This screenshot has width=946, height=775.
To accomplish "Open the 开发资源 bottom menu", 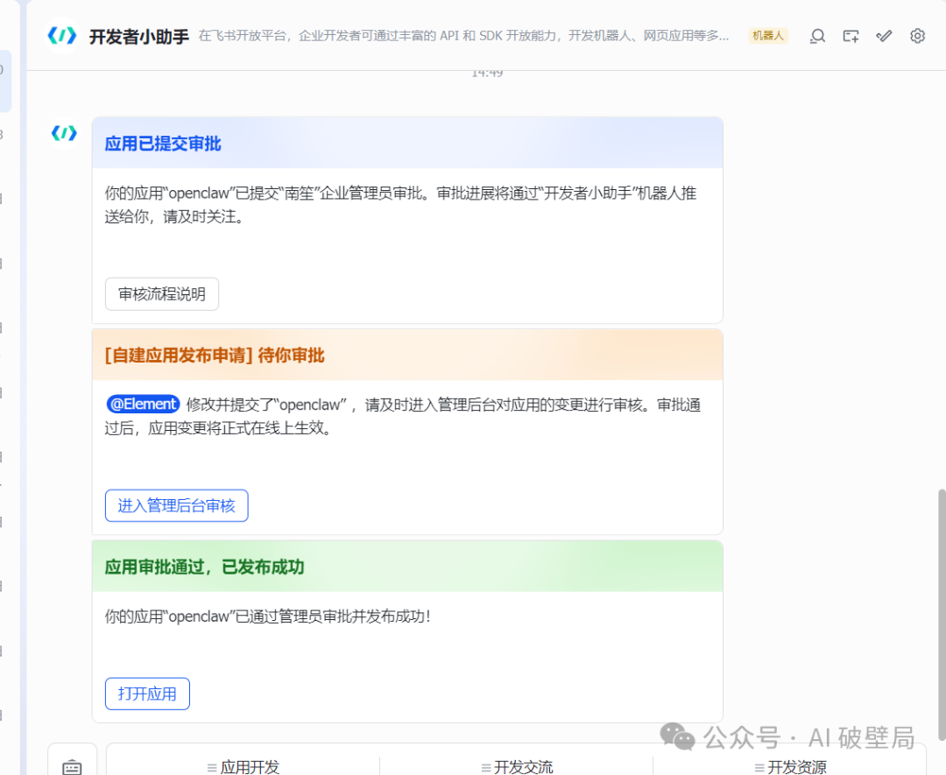I will point(790,766).
